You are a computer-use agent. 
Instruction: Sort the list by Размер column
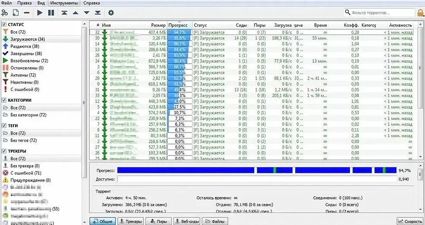click(158, 25)
